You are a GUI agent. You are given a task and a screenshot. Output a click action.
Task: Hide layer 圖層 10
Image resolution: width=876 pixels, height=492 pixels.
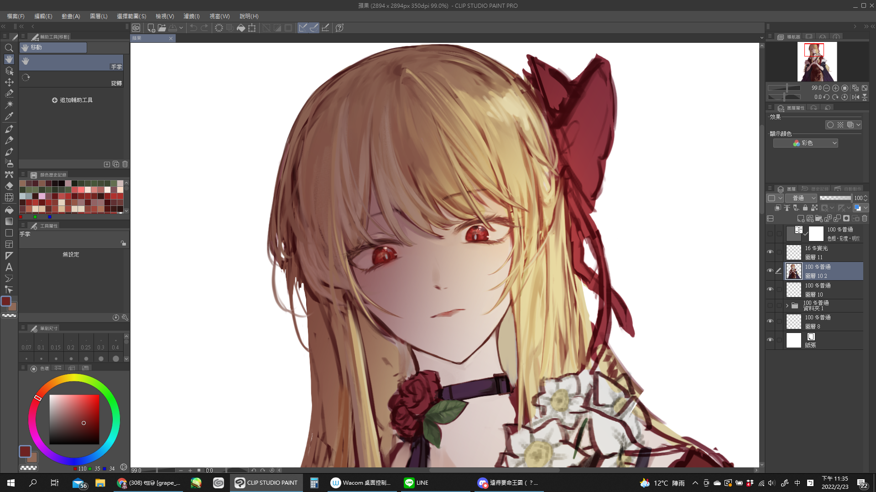tap(770, 289)
